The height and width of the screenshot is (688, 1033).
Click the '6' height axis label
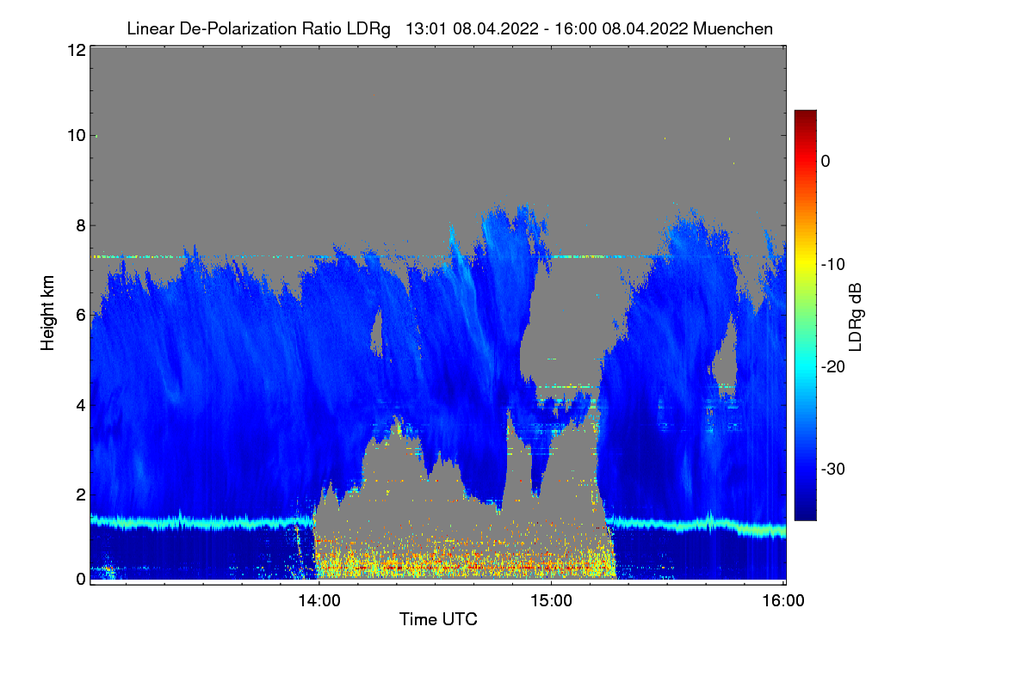(x=81, y=315)
